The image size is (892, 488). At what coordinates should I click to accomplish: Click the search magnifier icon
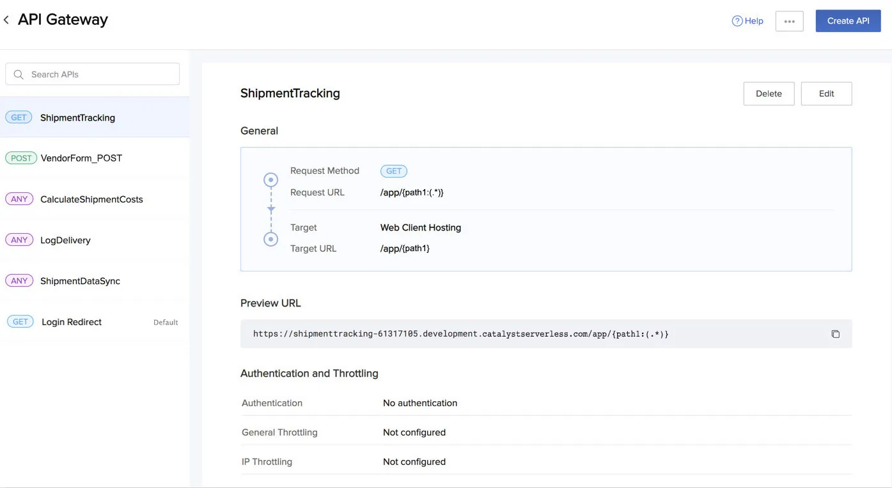tap(19, 75)
